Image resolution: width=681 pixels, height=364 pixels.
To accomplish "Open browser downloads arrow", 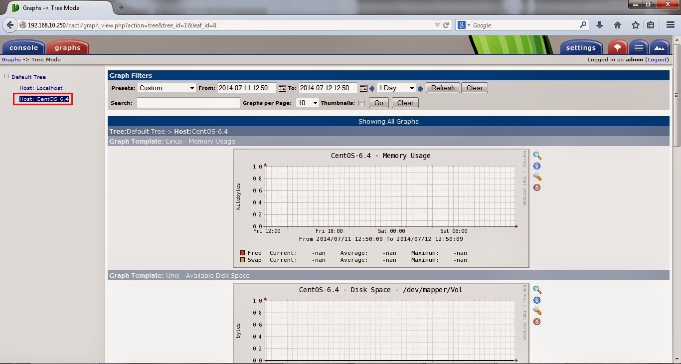I will [600, 25].
